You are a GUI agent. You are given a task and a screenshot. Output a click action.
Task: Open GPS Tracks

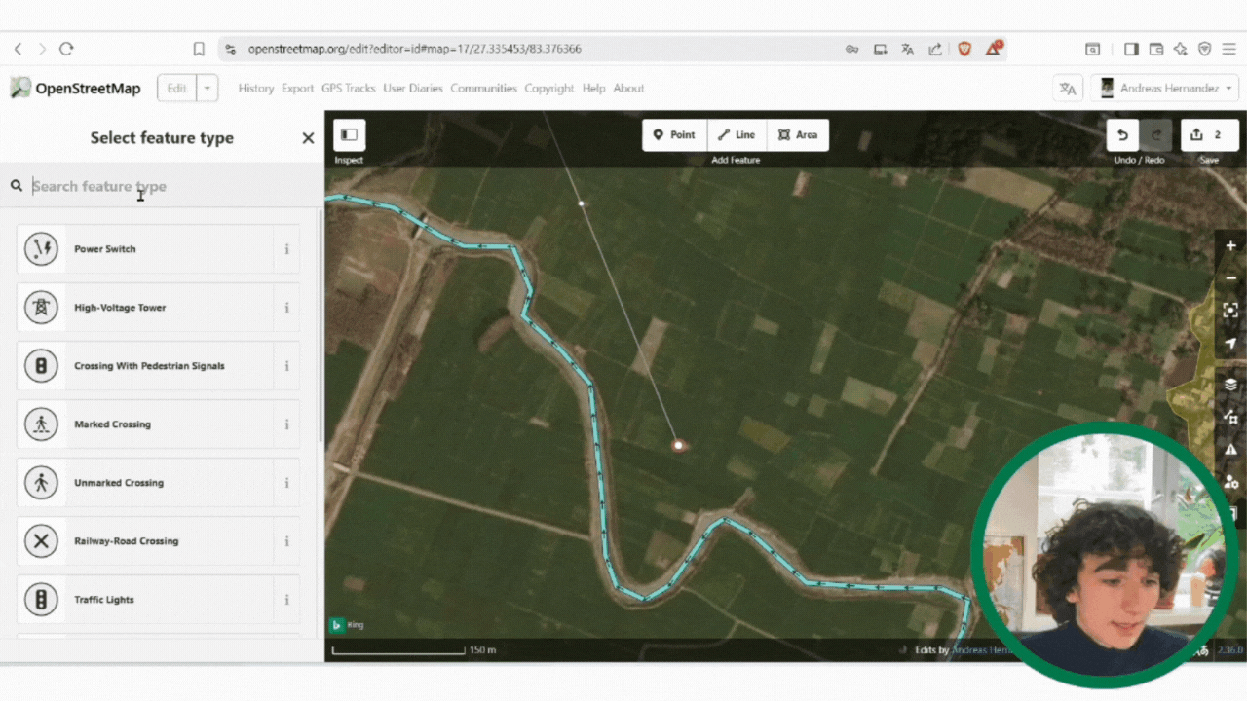pyautogui.click(x=349, y=88)
